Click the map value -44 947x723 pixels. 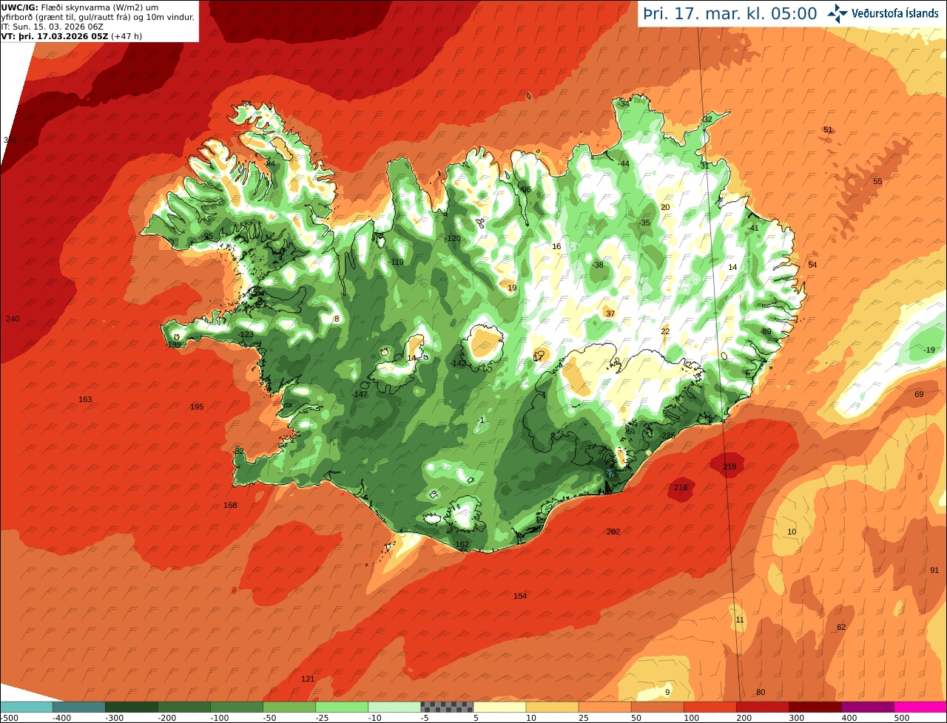click(x=623, y=163)
